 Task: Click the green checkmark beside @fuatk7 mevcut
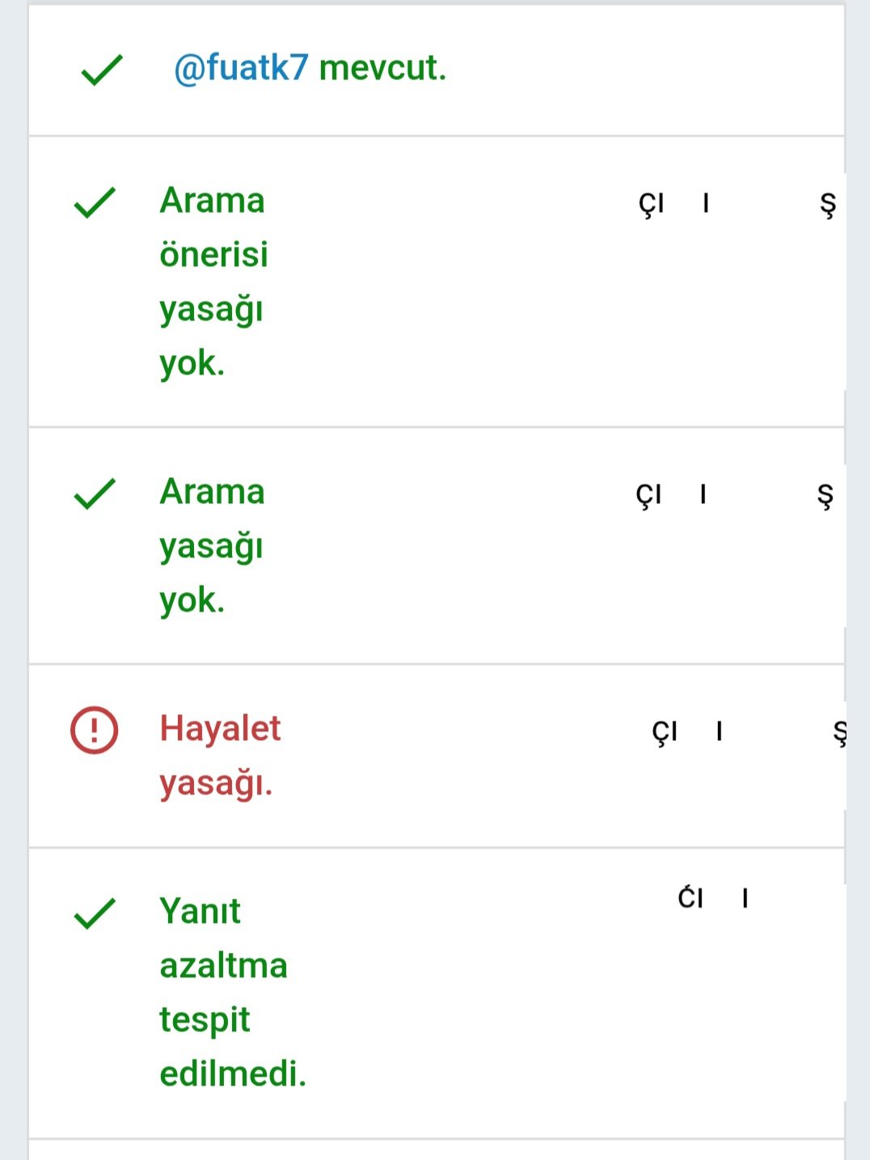[x=102, y=70]
